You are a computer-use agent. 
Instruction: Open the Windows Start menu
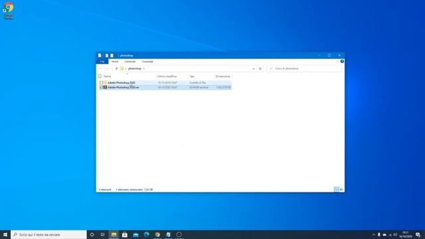pyautogui.click(x=5, y=234)
